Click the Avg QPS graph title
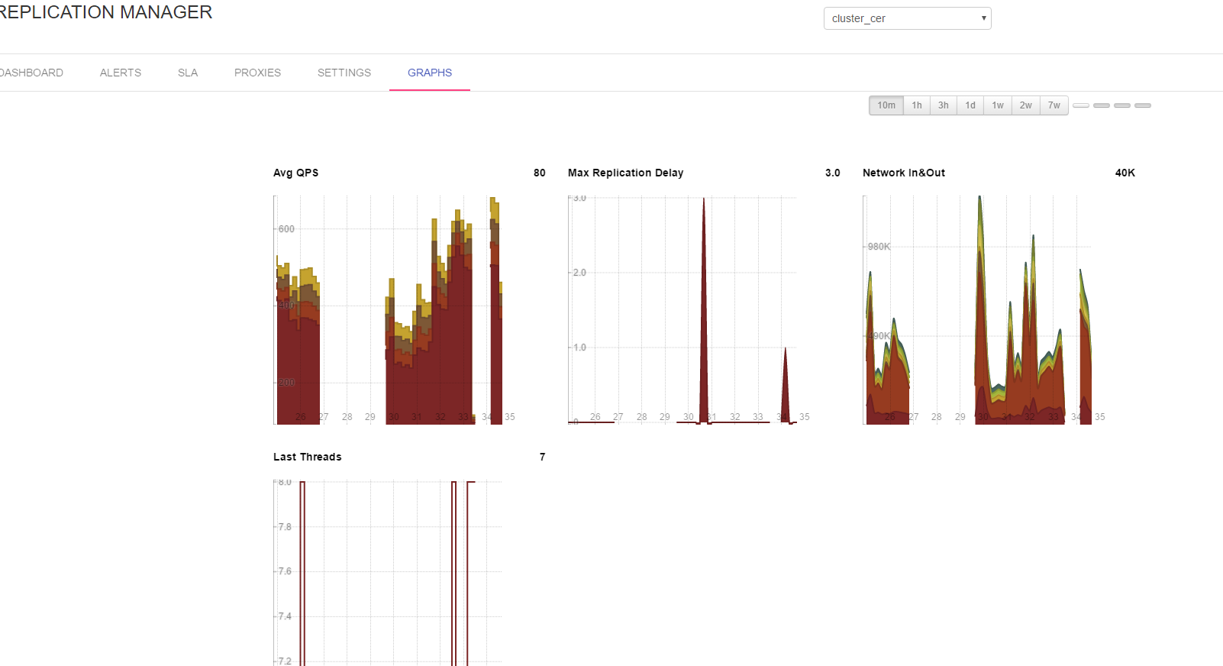1223x666 pixels. 296,173
